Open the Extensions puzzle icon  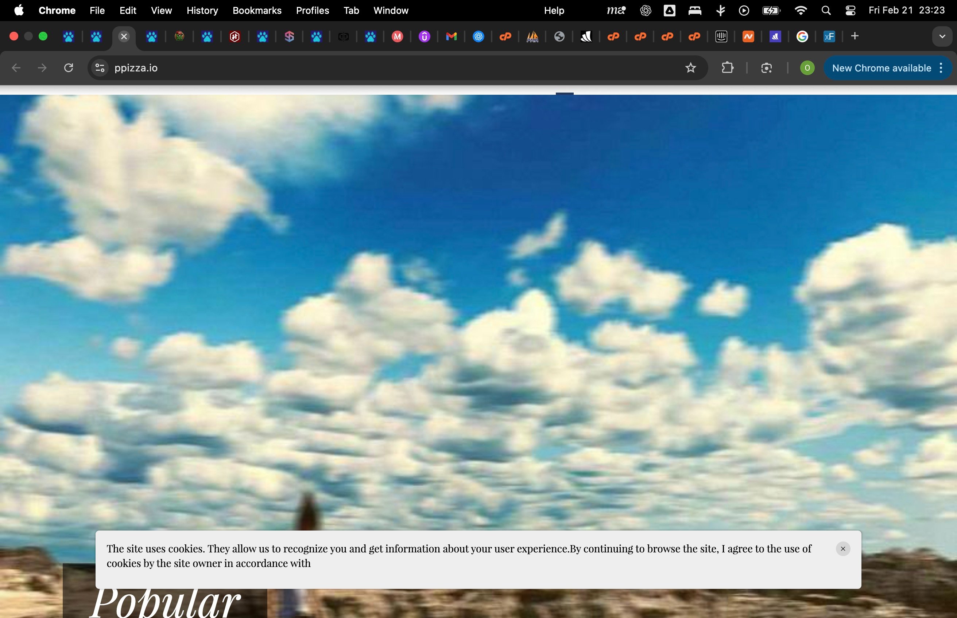pos(728,68)
